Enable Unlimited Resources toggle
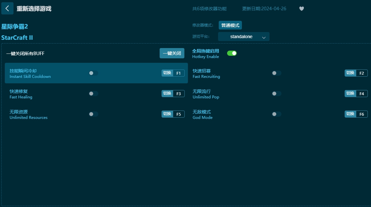This screenshot has width=371, height=207. [x=93, y=114]
